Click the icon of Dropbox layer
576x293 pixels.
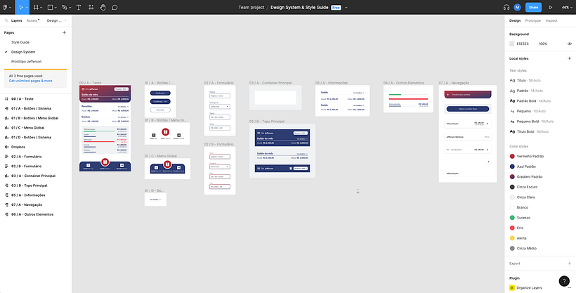click(6, 147)
